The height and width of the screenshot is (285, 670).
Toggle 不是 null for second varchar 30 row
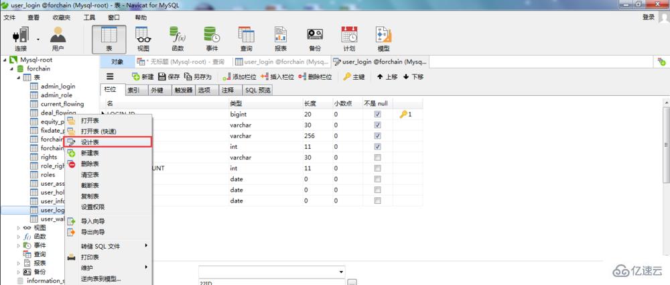[377, 158]
